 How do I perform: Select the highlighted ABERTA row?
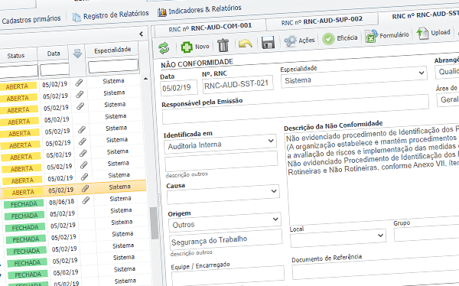tap(73, 190)
